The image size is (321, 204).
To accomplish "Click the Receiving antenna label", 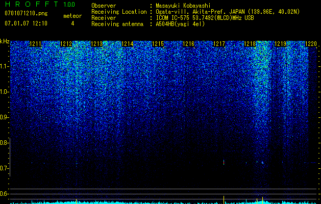I will [117, 24].
